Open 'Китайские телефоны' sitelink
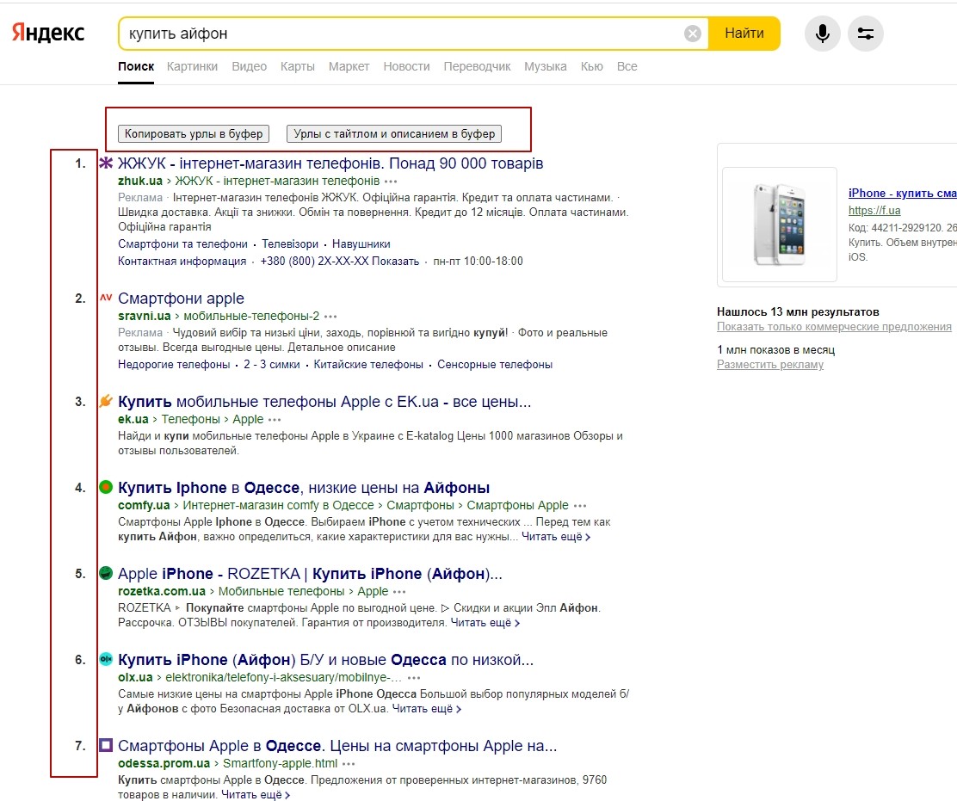957x801 pixels. [x=368, y=364]
